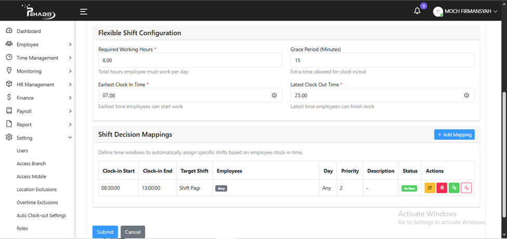Expand the Time Management chevron
The height and width of the screenshot is (239, 507).
point(70,58)
